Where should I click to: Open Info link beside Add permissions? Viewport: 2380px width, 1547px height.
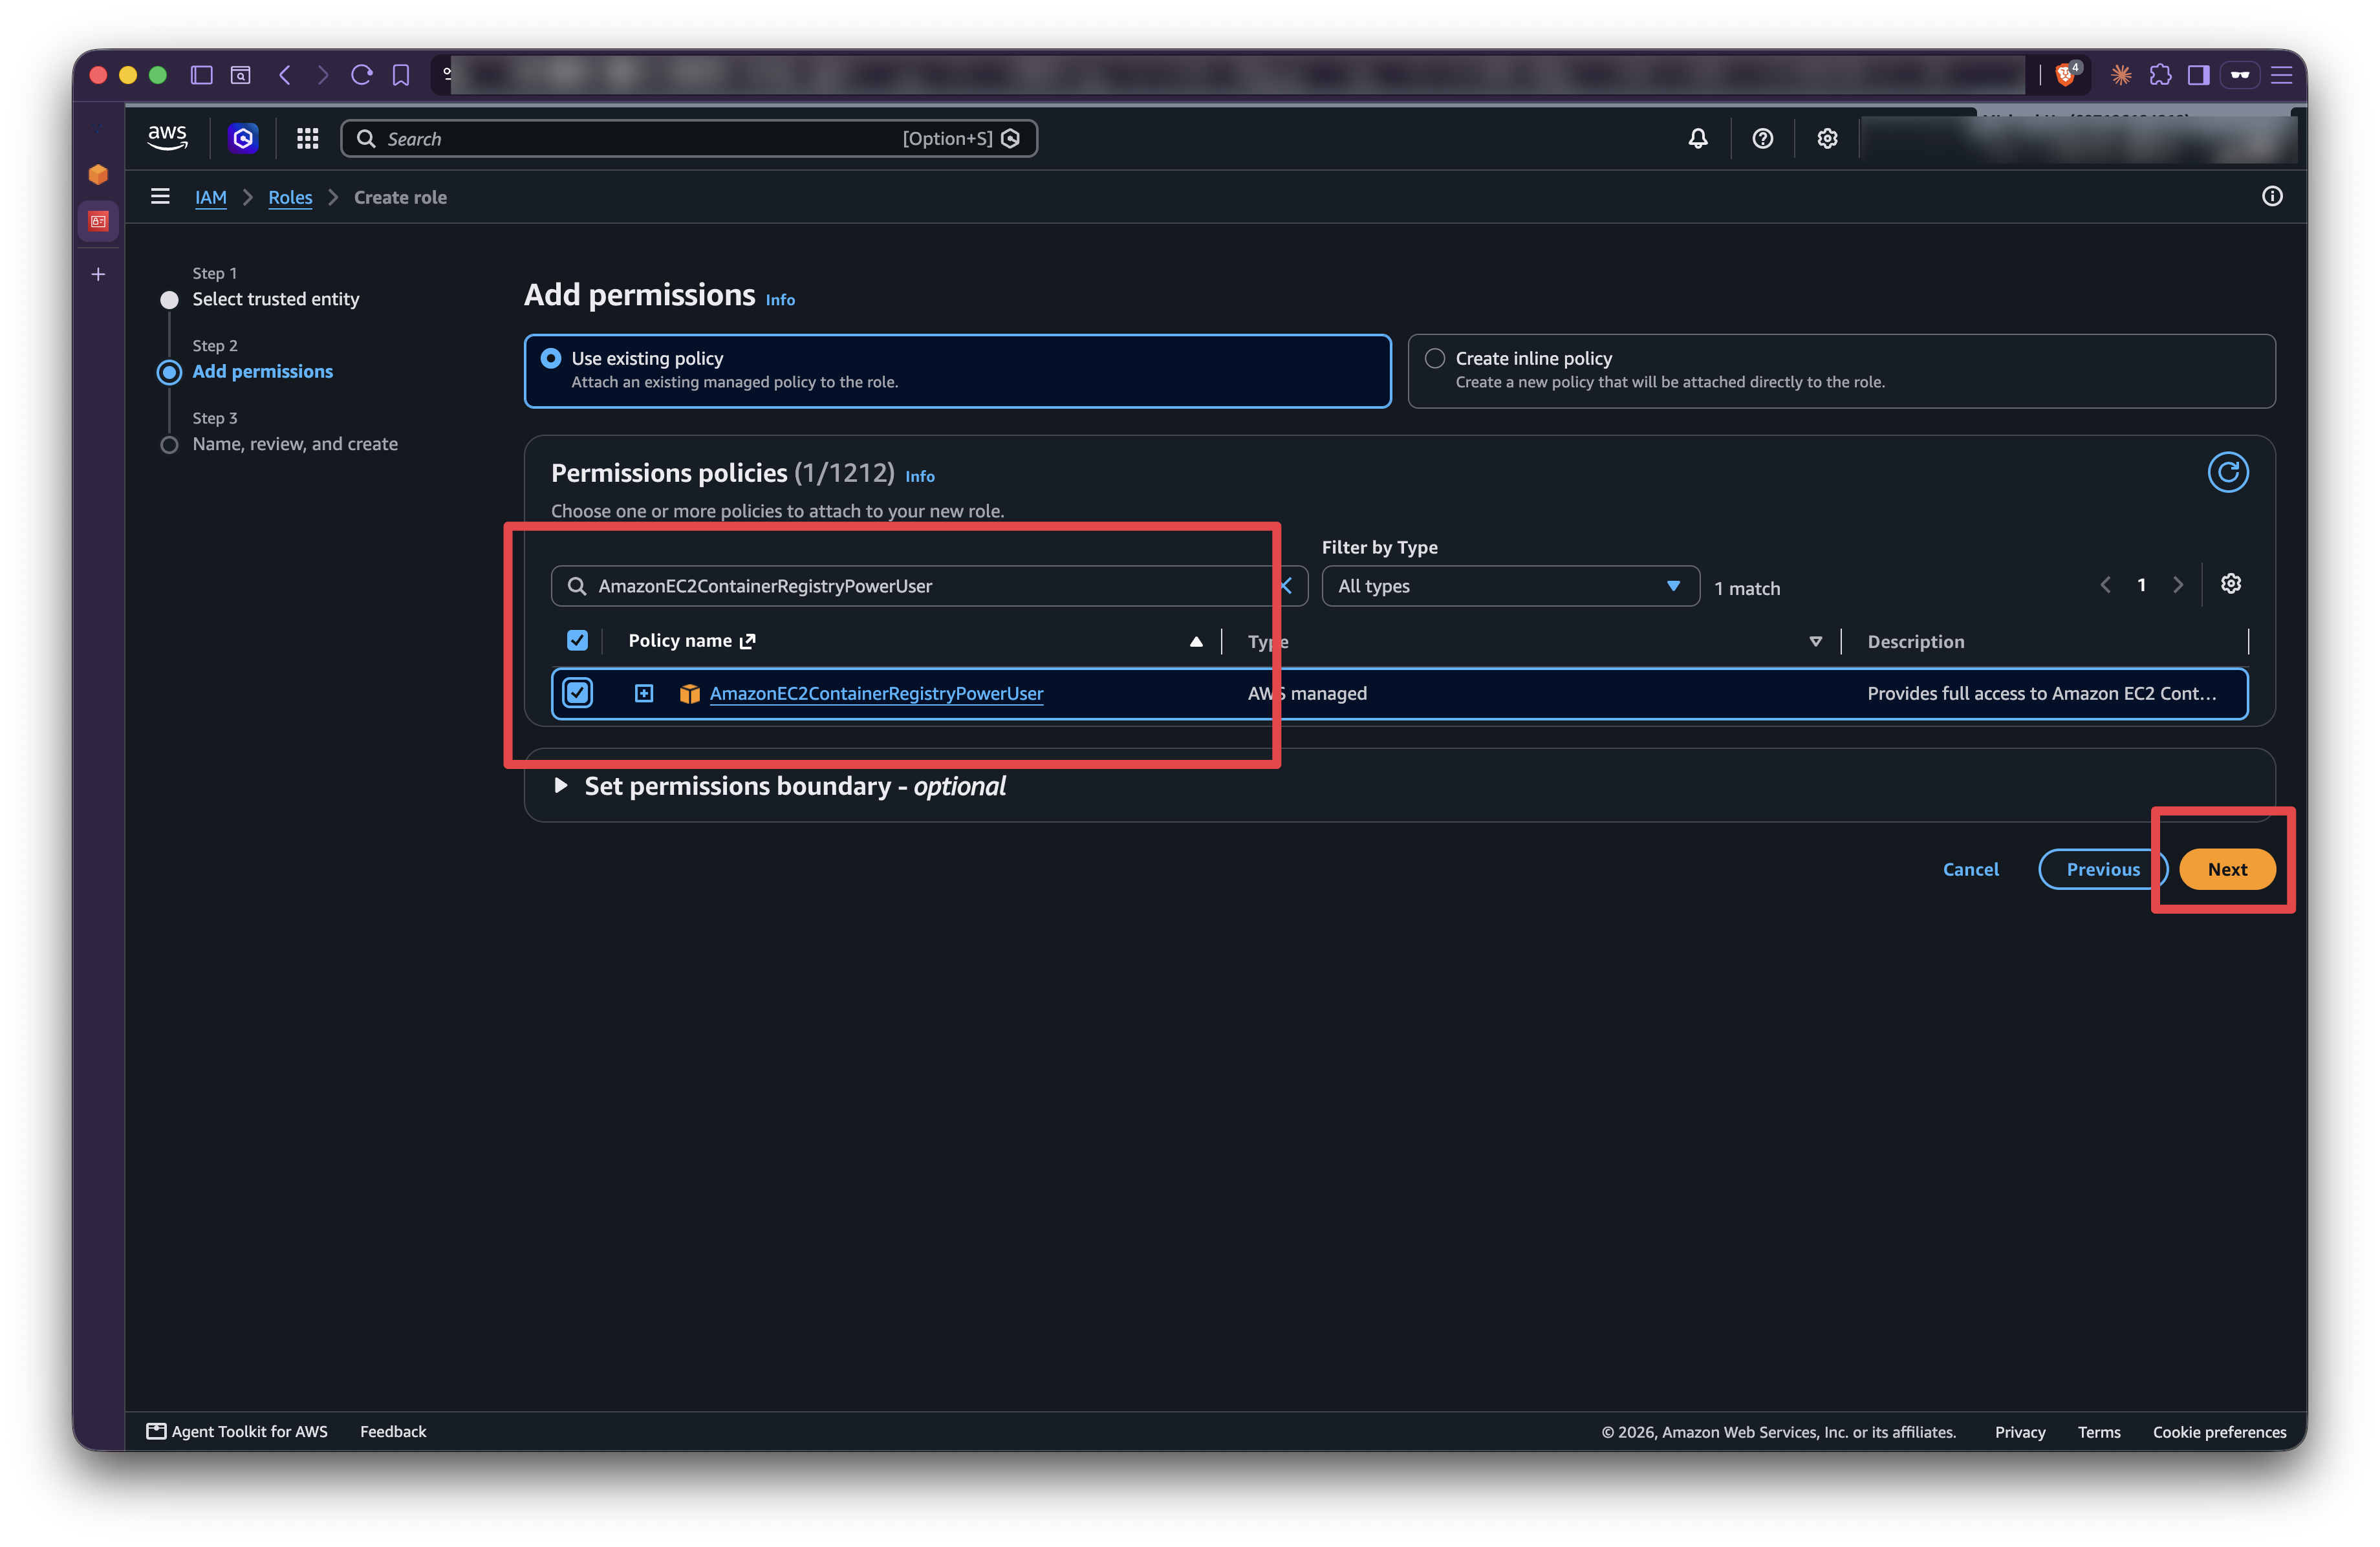780,300
